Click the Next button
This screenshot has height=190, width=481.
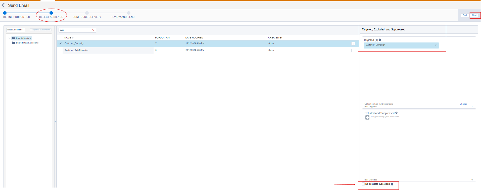click(474, 15)
